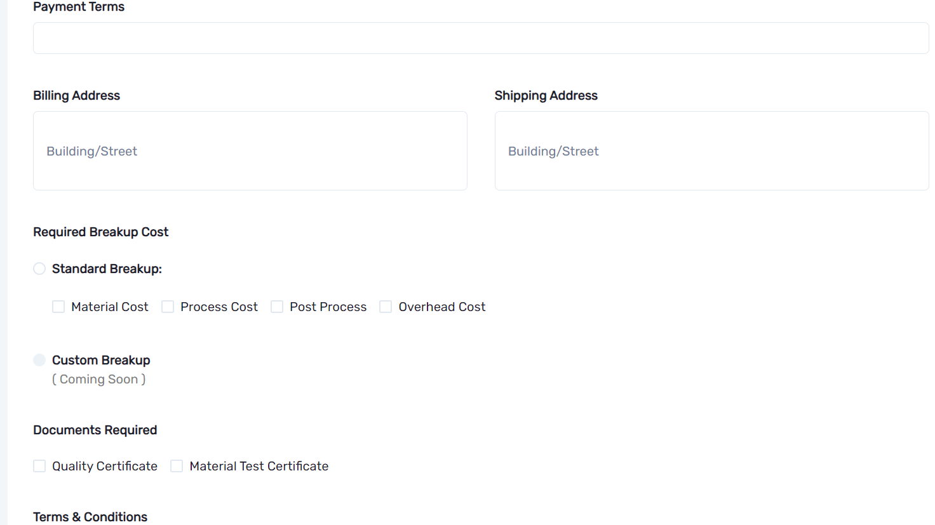The width and height of the screenshot is (935, 525).
Task: Focus the Billing Address Building/Street box
Action: 250,151
